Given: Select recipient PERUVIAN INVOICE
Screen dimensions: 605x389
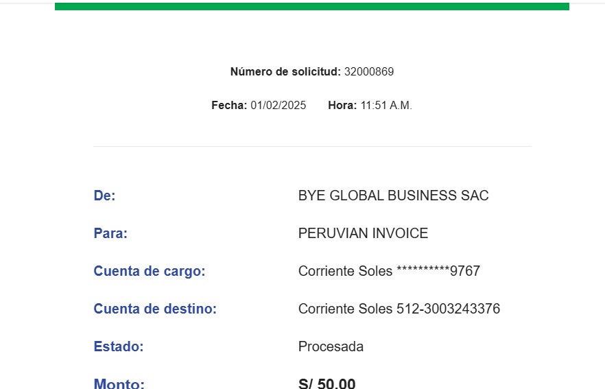Looking at the screenshot, I should [363, 233].
